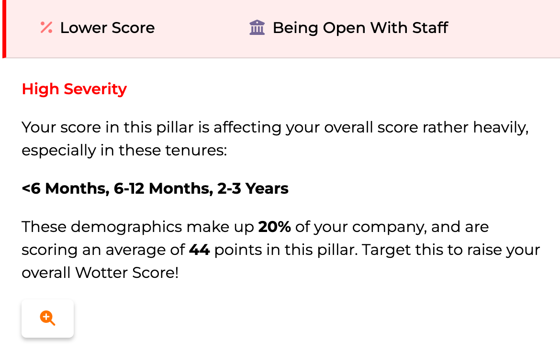The width and height of the screenshot is (560, 353).
Task: Click the purple pillar building icon
Action: click(257, 28)
